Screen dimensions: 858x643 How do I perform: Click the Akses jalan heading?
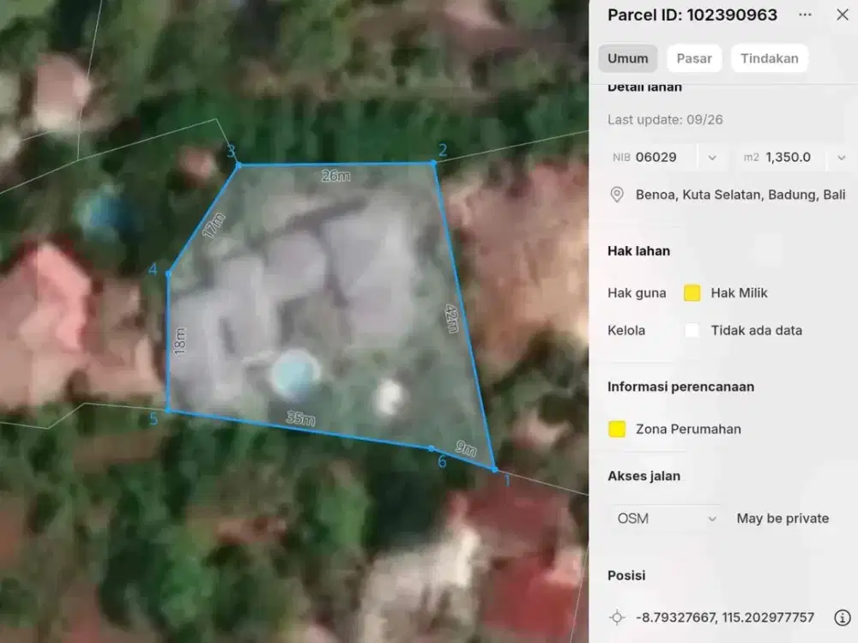tap(644, 476)
